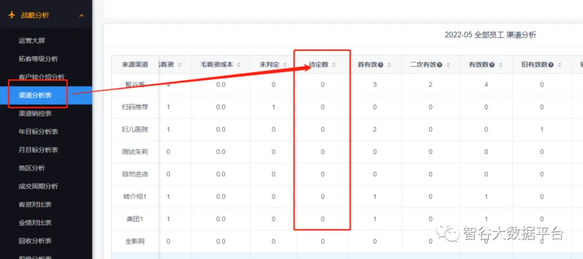Select 拓客等级分析 in the sidebar

tap(38, 59)
